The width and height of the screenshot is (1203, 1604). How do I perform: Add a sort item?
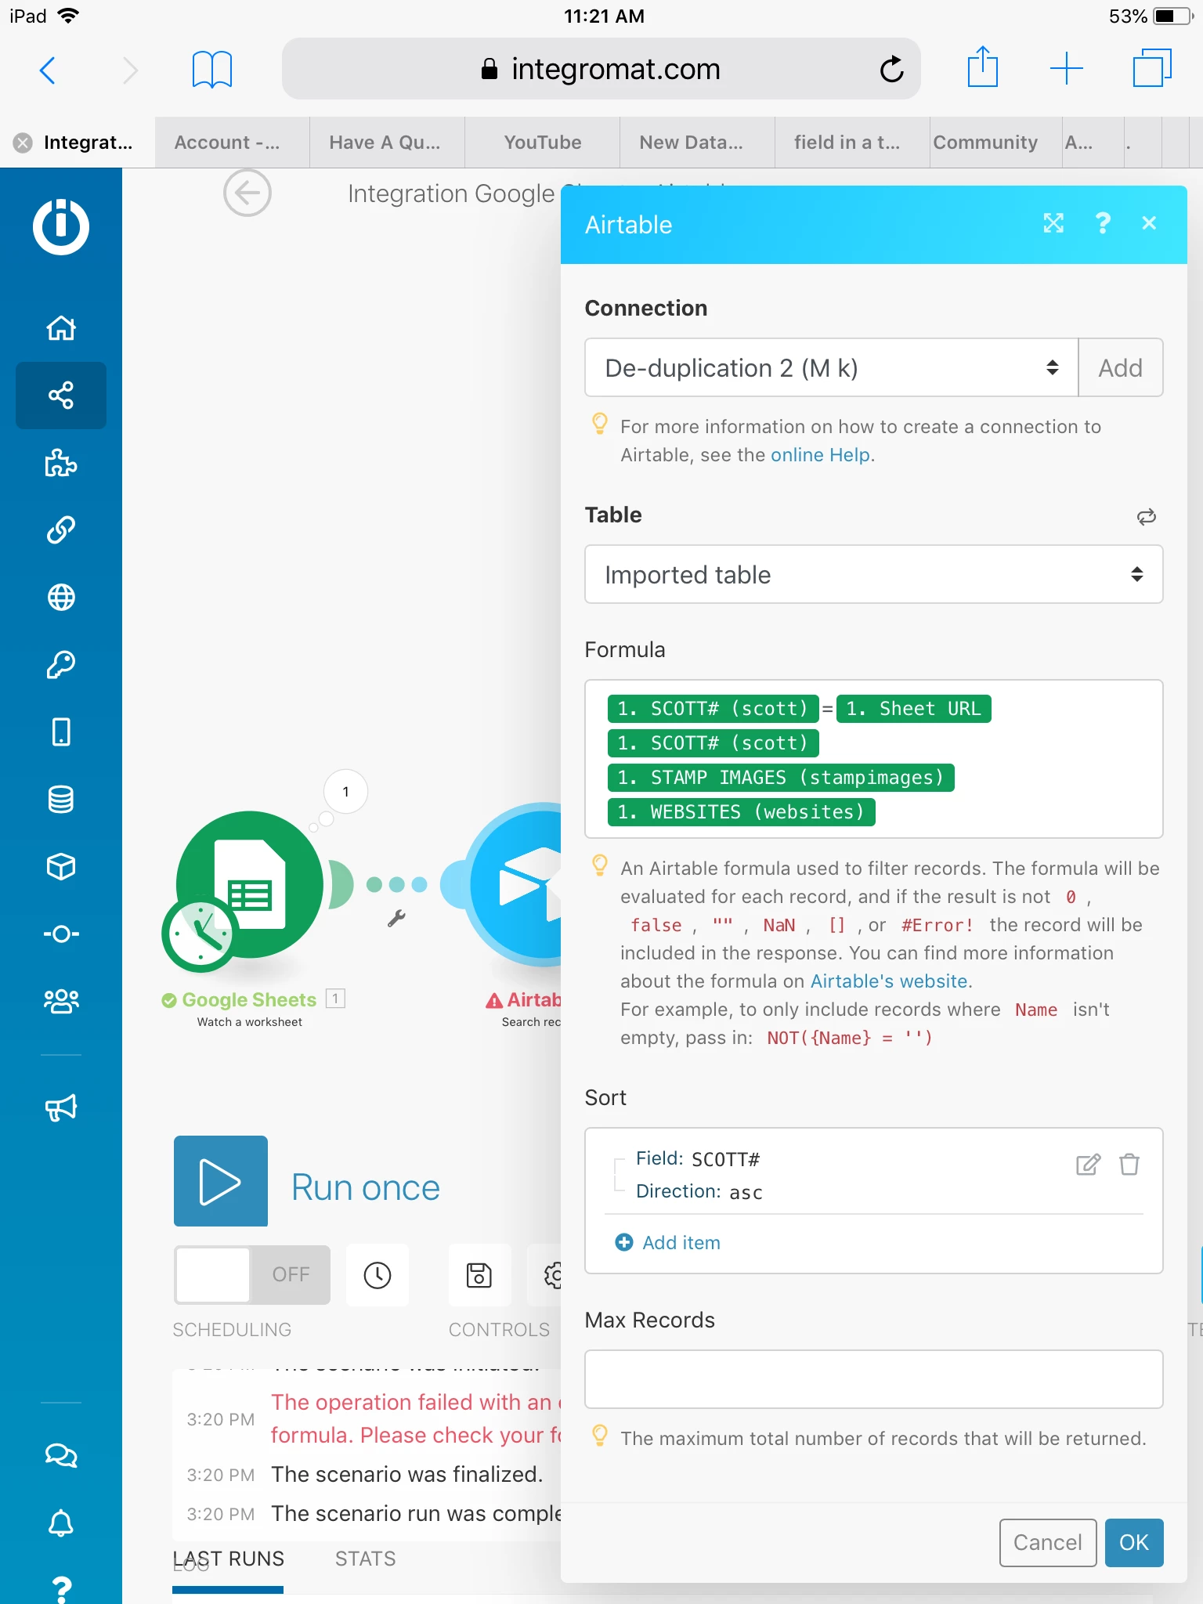pos(668,1243)
